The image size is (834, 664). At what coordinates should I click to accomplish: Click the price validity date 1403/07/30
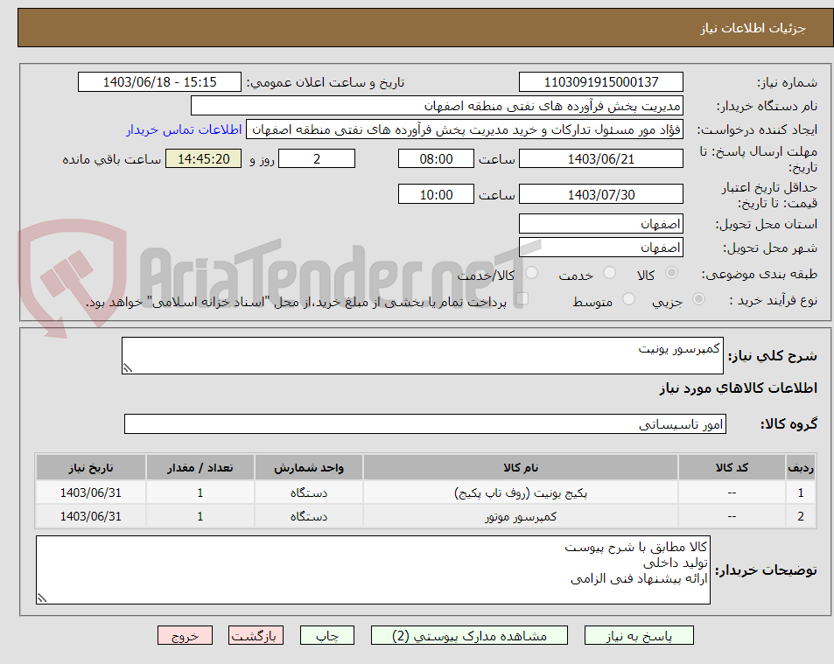601,194
